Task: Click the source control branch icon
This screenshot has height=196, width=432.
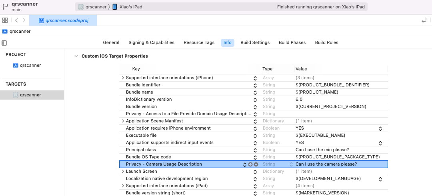Action: point(5,6)
